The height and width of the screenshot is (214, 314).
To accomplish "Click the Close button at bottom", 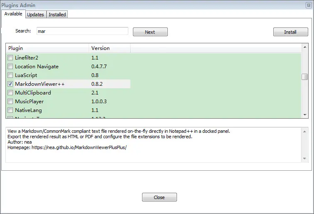I will tap(159, 197).
